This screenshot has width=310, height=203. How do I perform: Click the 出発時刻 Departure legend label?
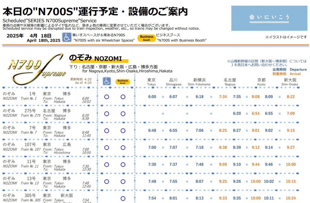pyautogui.click(x=290, y=69)
